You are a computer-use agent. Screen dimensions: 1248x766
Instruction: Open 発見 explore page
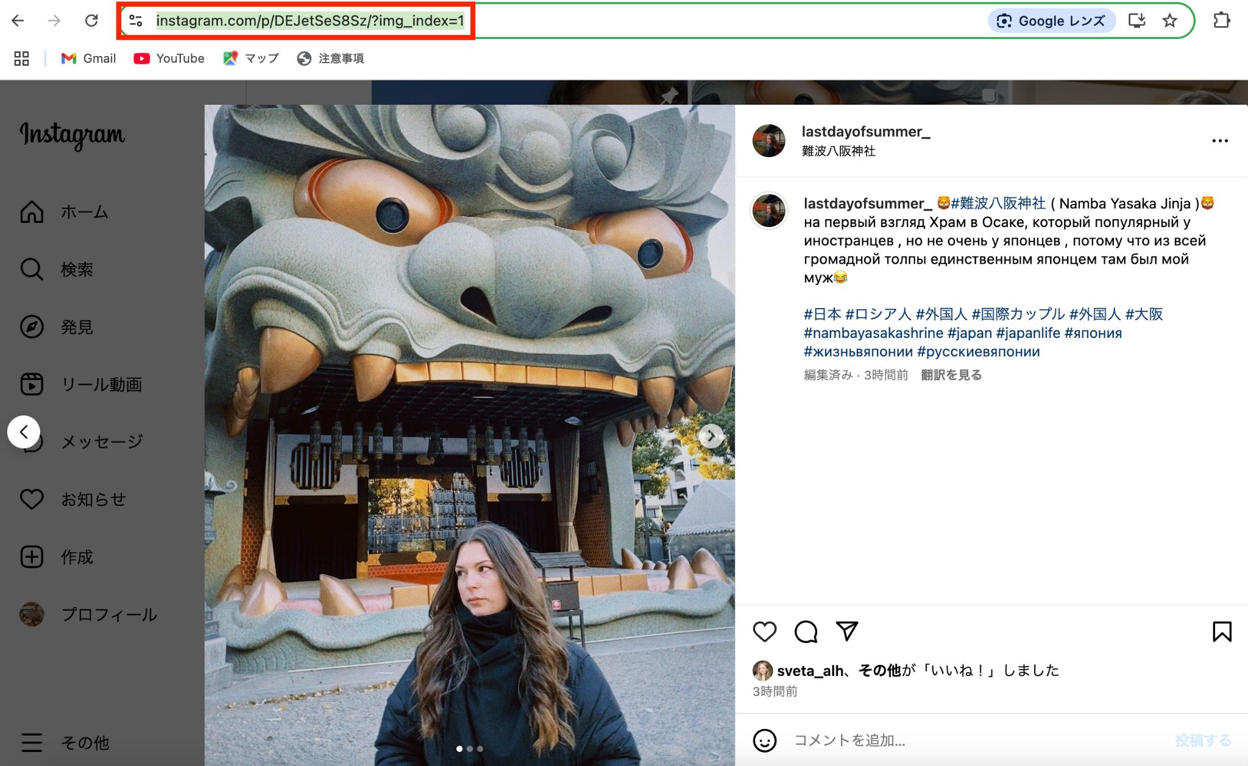pos(57,327)
